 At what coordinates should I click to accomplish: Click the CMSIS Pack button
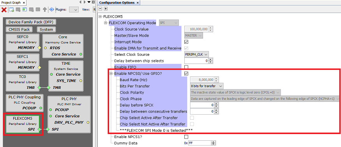click(x=19, y=29)
